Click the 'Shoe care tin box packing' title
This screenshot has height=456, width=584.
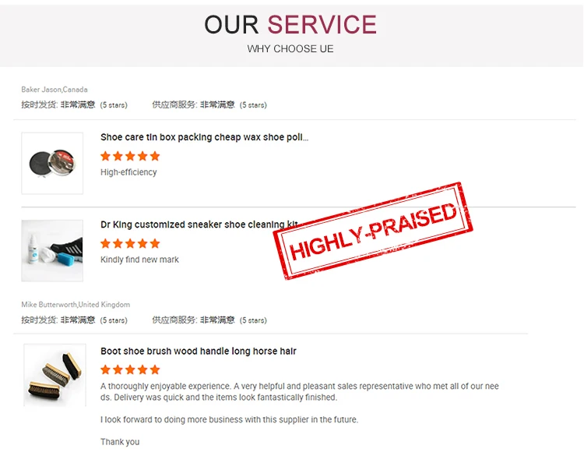coord(205,137)
